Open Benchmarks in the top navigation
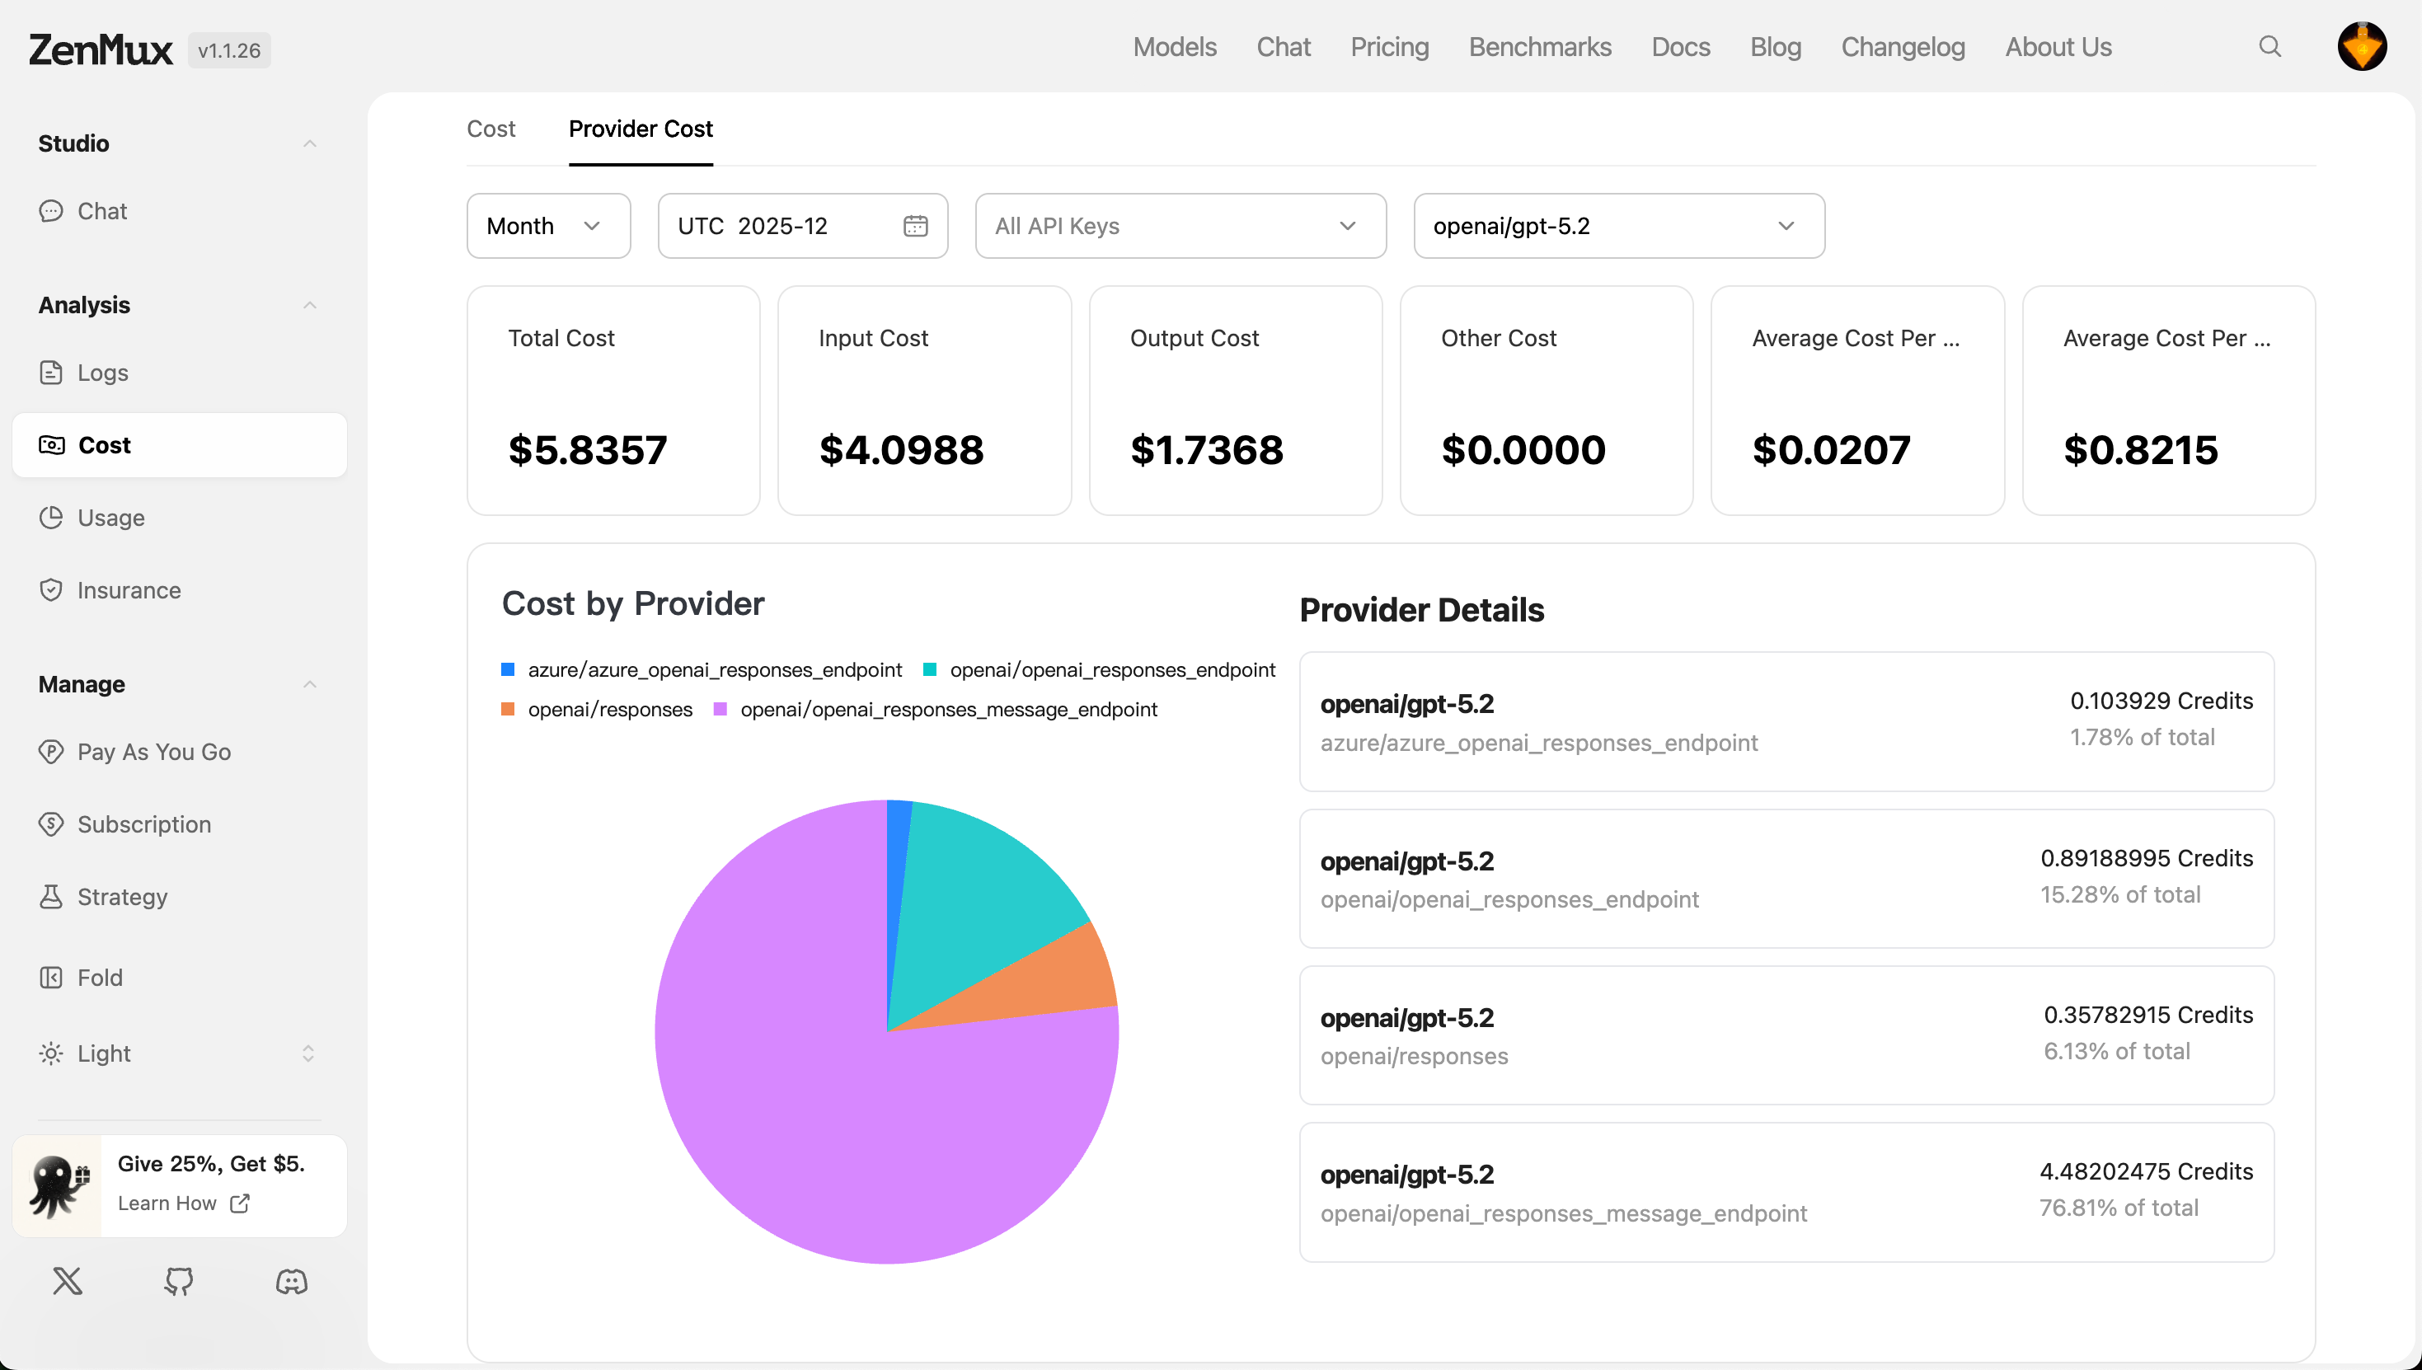Viewport: 2422px width, 1370px height. tap(1539, 47)
